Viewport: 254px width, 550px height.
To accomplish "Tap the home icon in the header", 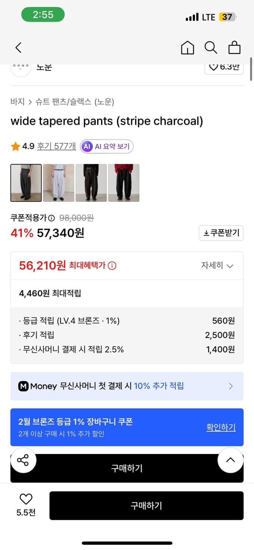I will 187,47.
